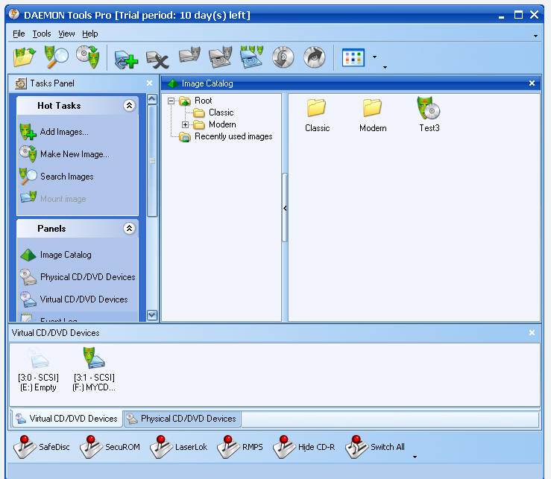
Task: Collapse the Hot Tasks section
Action: (129, 105)
